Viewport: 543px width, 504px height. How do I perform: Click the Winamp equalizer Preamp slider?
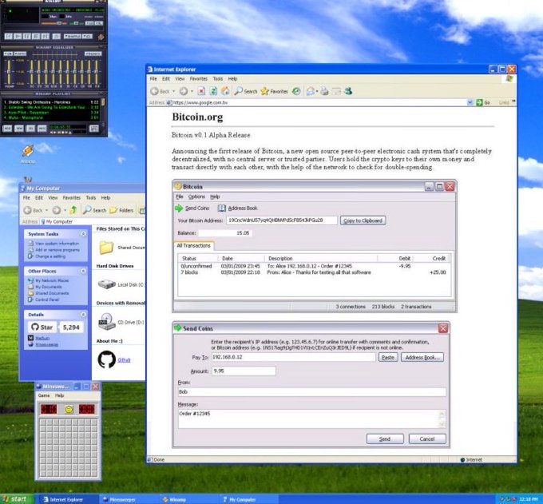[x=9, y=72]
